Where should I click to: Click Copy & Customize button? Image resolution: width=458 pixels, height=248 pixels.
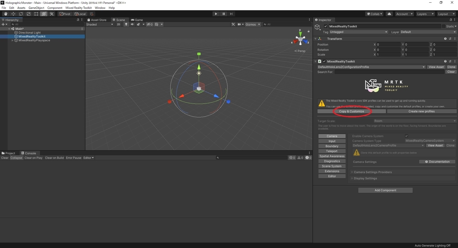point(352,111)
